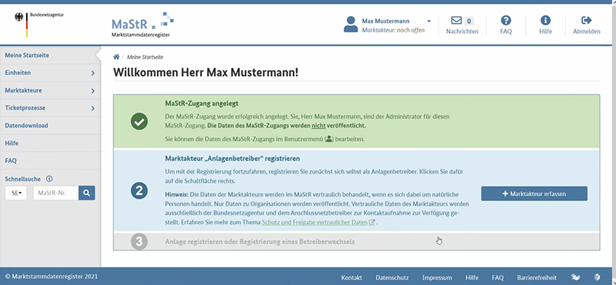The image size is (616, 285).
Task: Open the FAQ footer link
Action: (x=498, y=277)
